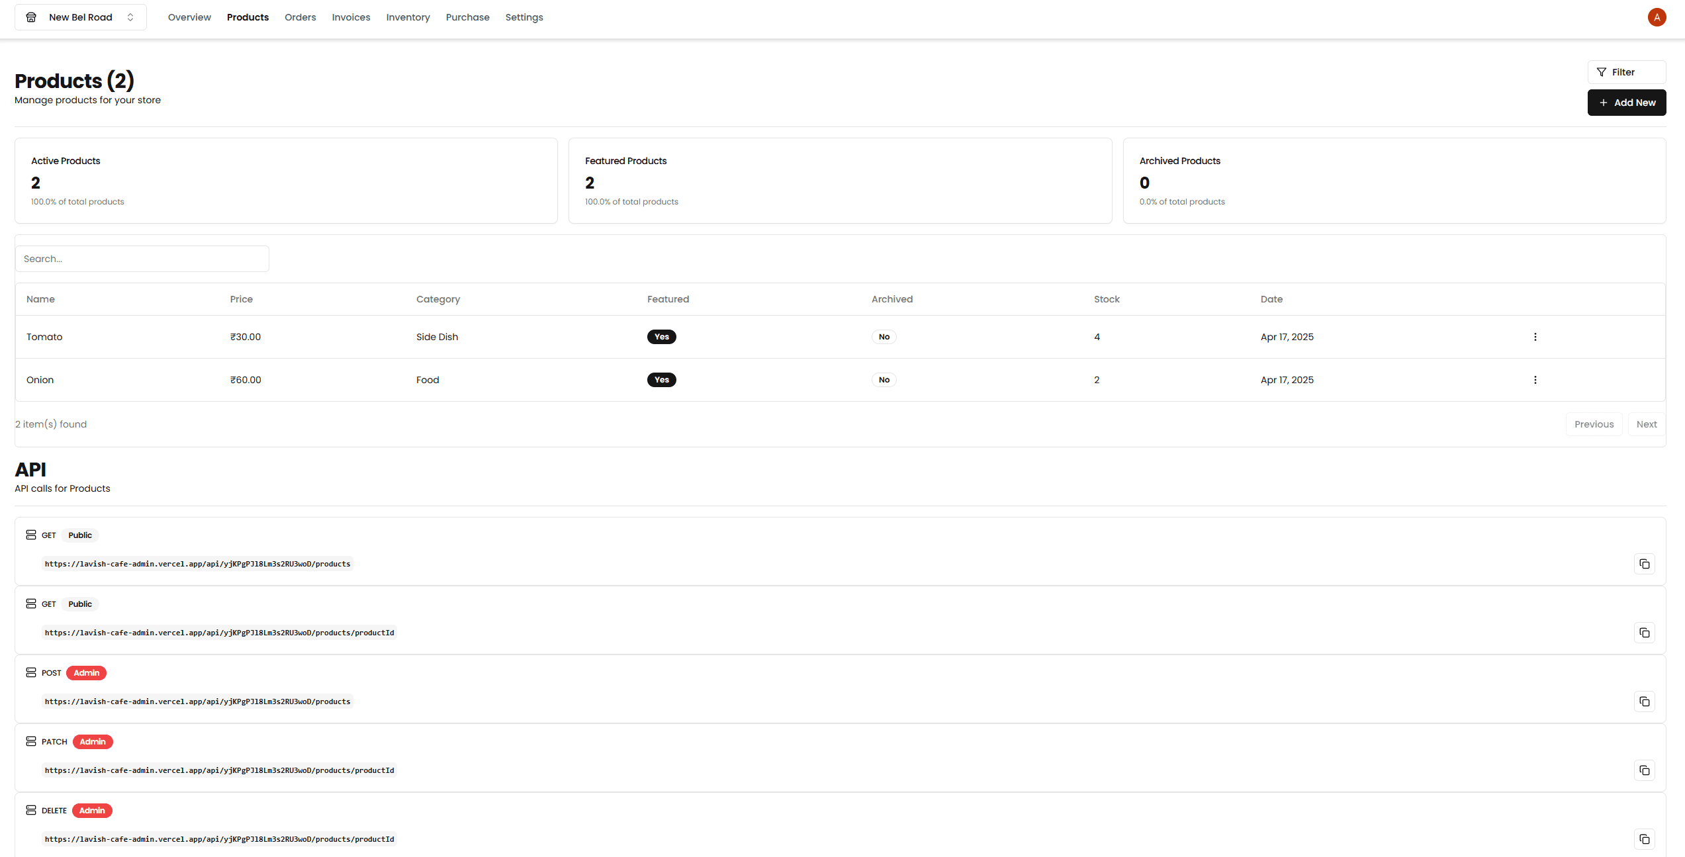Open the actions menu for Onion
The width and height of the screenshot is (1685, 857).
pos(1535,380)
